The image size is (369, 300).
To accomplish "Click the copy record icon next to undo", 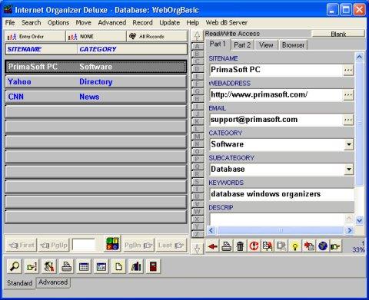I will (x=268, y=246).
